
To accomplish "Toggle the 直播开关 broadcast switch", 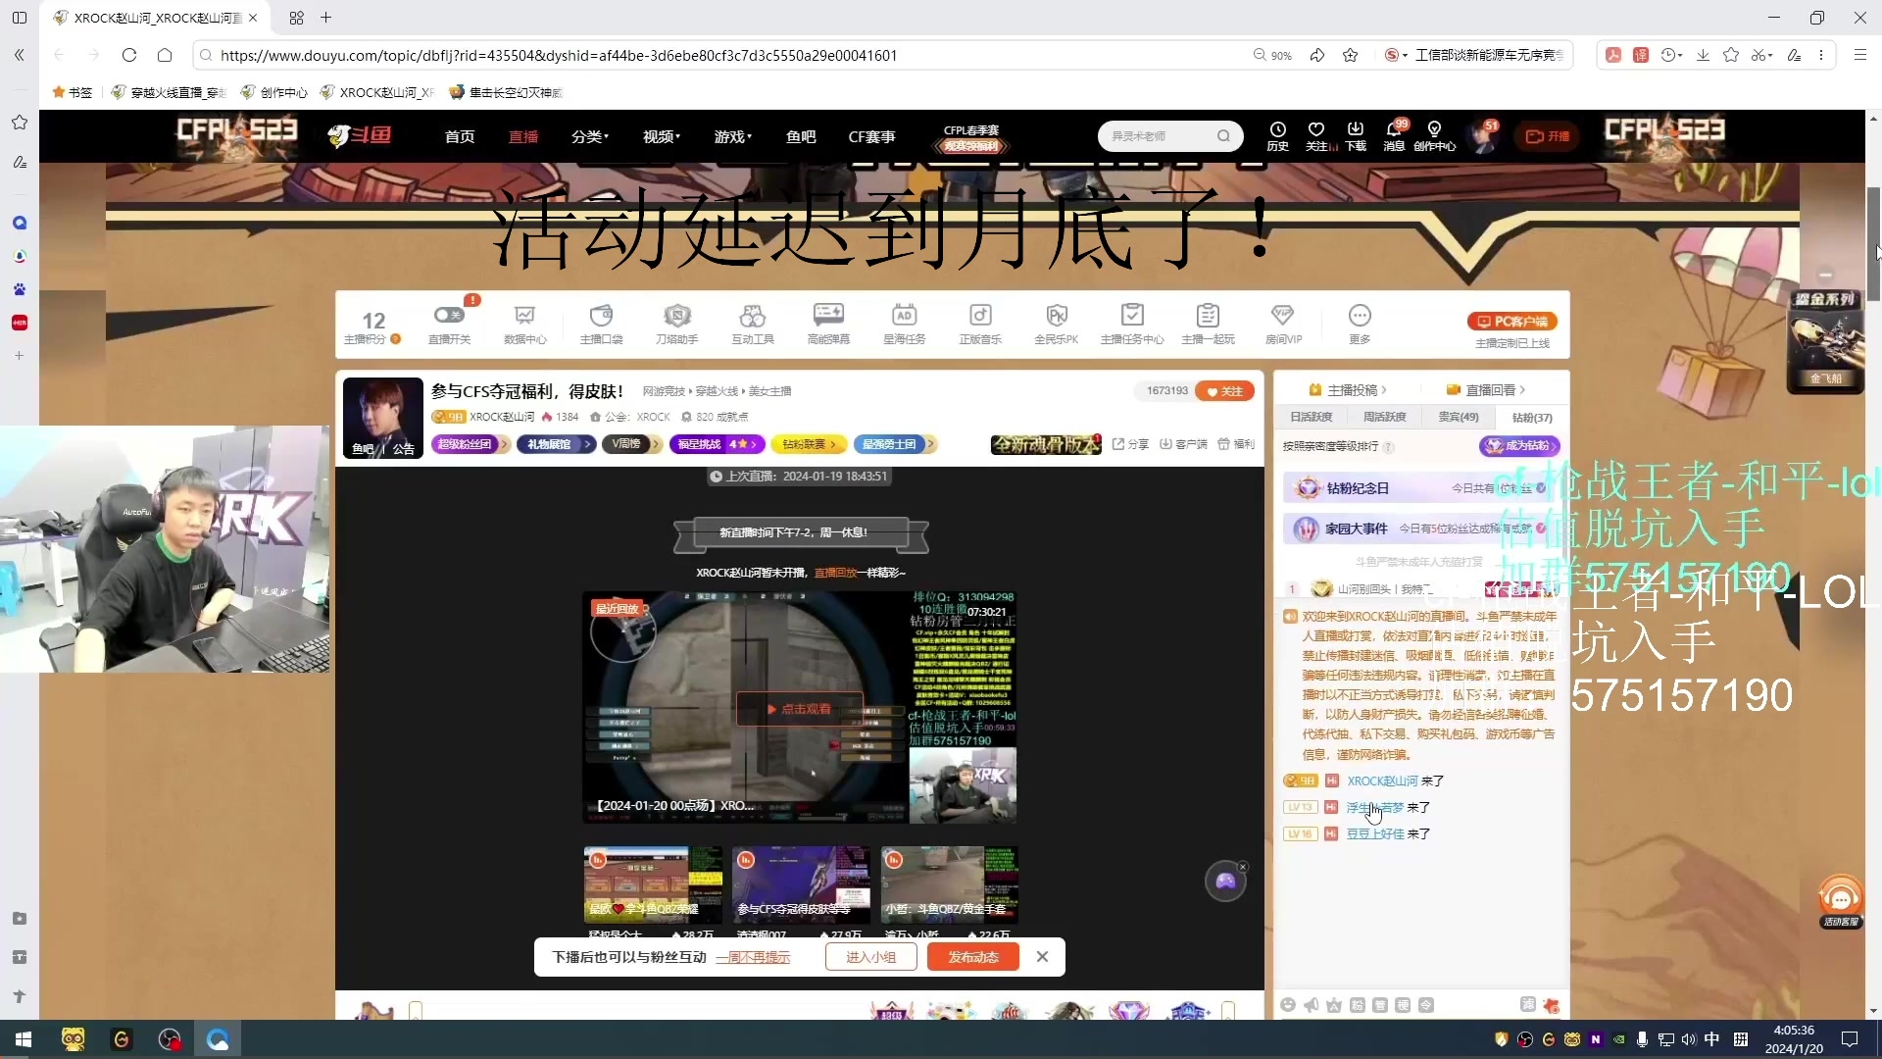I will click(x=449, y=316).
